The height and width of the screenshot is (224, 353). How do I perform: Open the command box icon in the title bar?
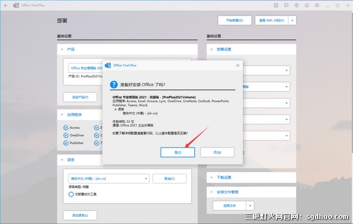[276, 6]
